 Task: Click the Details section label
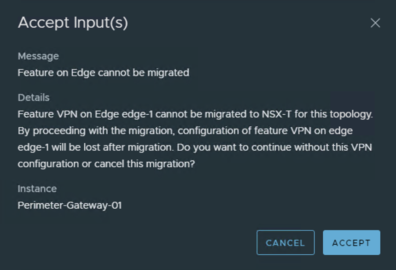coord(34,98)
